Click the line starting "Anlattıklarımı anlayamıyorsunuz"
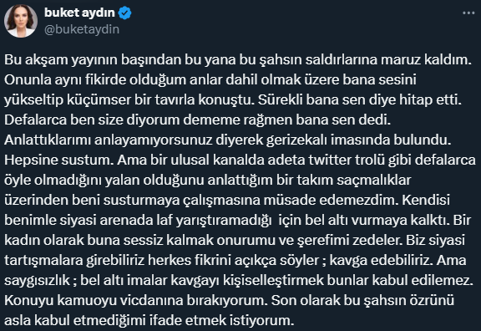The width and height of the screenshot is (481, 331). coord(228,140)
